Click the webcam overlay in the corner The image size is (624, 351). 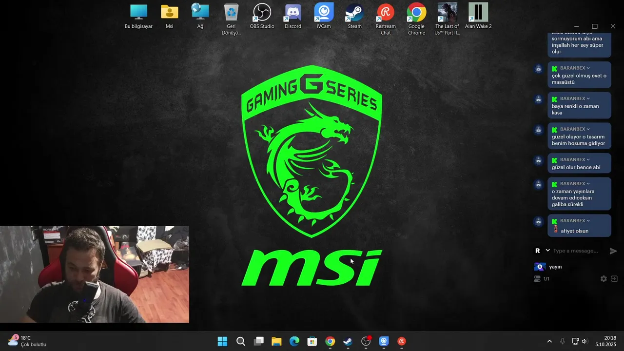tap(95, 274)
